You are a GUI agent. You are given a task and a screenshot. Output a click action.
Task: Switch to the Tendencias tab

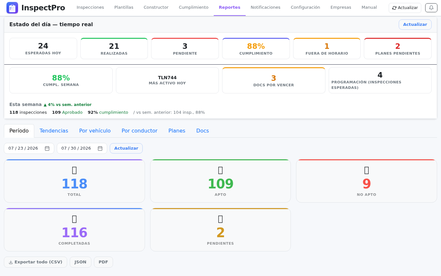[54, 131]
